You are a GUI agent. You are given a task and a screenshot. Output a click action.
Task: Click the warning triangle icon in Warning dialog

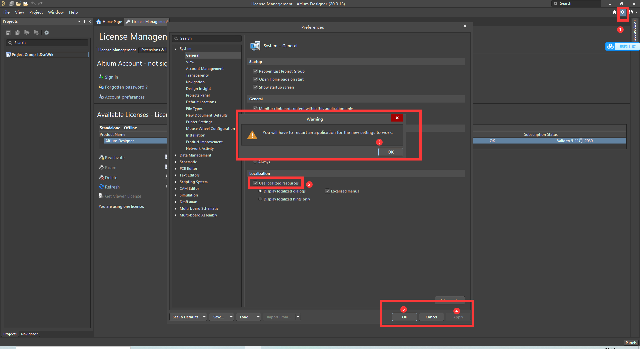point(252,135)
